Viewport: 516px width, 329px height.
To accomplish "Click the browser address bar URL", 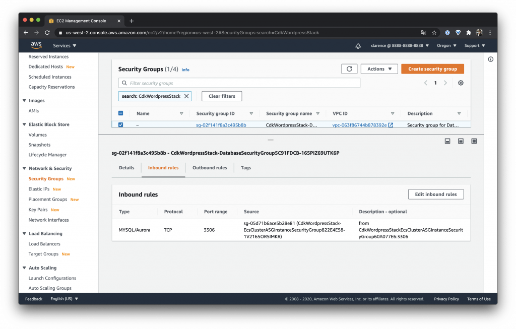I will coord(192,33).
